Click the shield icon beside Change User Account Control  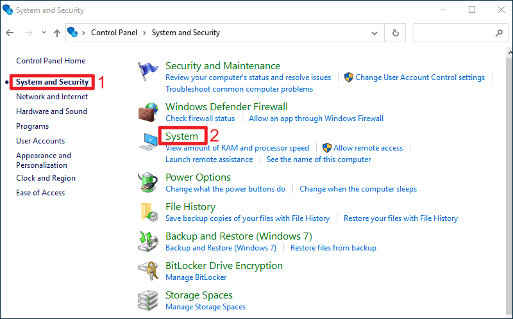click(x=349, y=78)
